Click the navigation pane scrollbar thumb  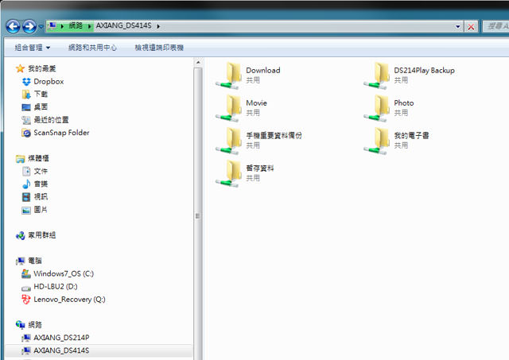point(198,215)
